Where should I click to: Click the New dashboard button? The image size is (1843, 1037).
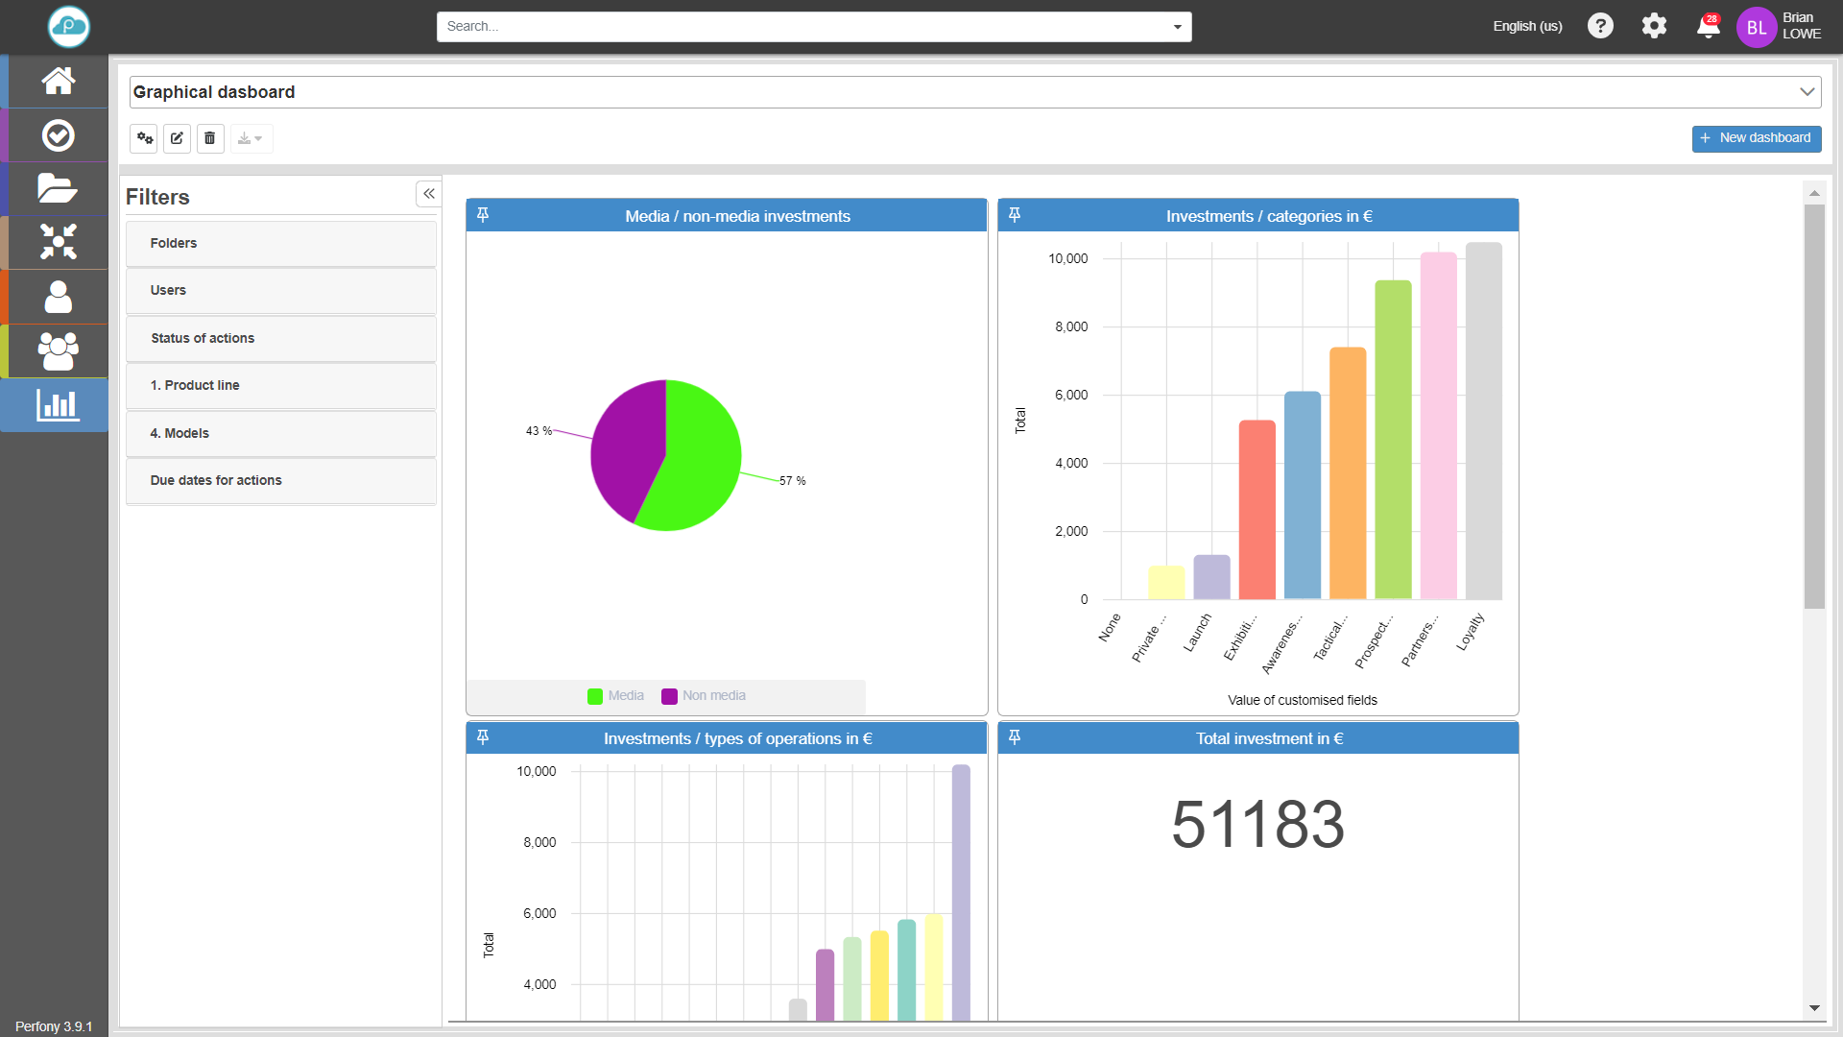(x=1756, y=138)
